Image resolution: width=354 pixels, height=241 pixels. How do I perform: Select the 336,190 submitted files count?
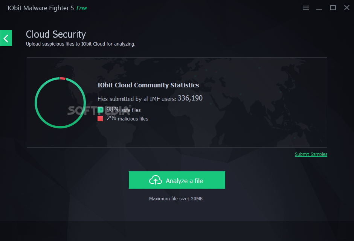tap(190, 98)
